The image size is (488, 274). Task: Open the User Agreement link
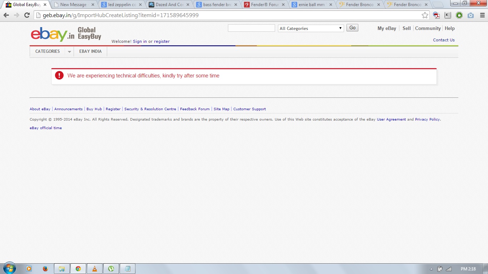pos(391,120)
